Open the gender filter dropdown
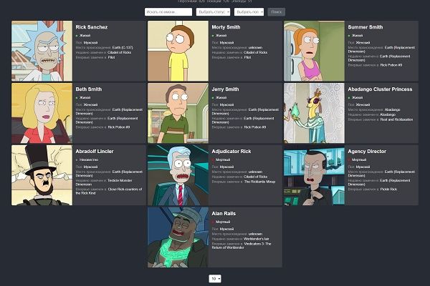The height and width of the screenshot is (286, 430). click(249, 12)
